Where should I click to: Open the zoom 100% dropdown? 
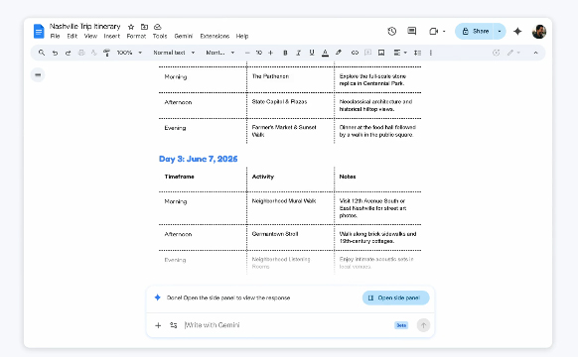(129, 53)
